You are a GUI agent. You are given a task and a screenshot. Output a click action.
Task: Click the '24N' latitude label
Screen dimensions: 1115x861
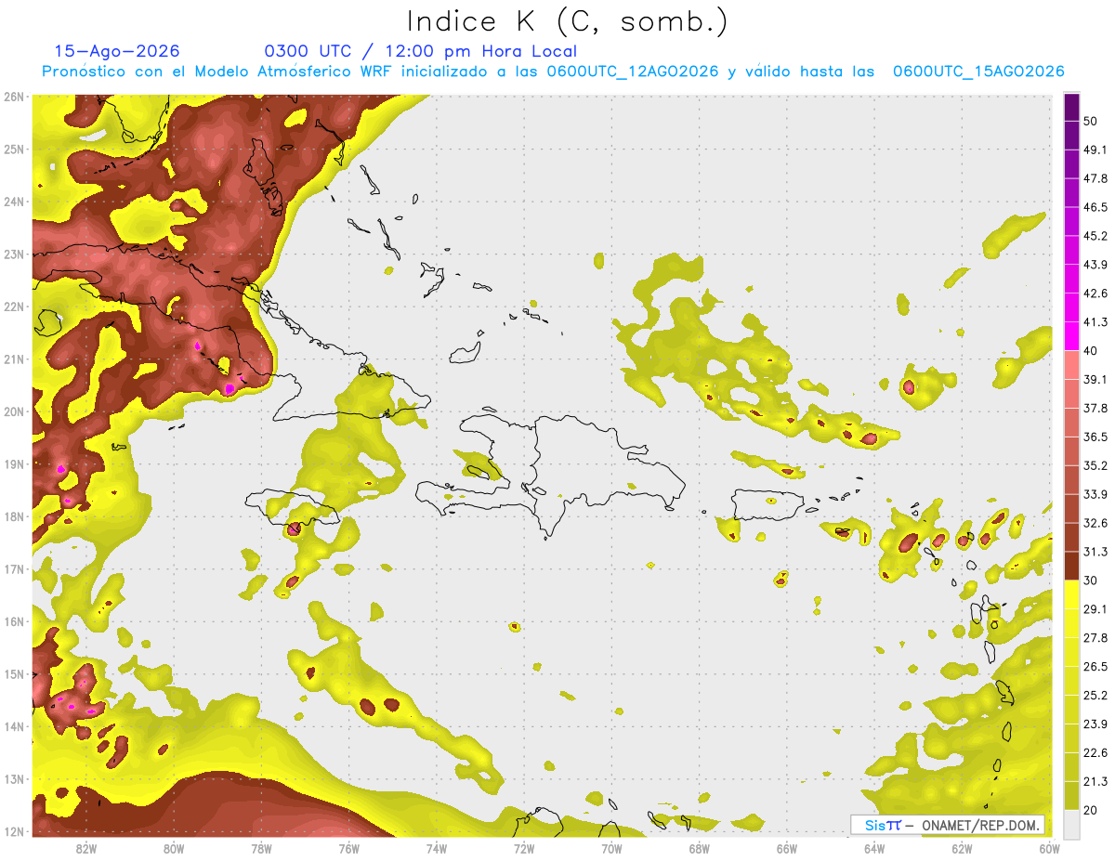[13, 202]
